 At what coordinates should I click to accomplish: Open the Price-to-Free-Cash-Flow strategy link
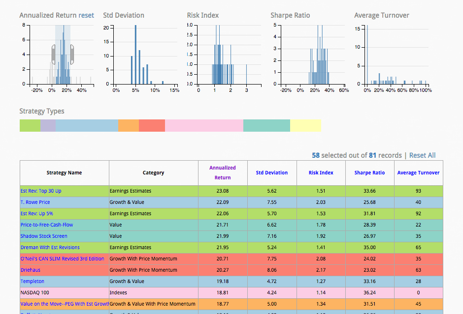coord(47,225)
